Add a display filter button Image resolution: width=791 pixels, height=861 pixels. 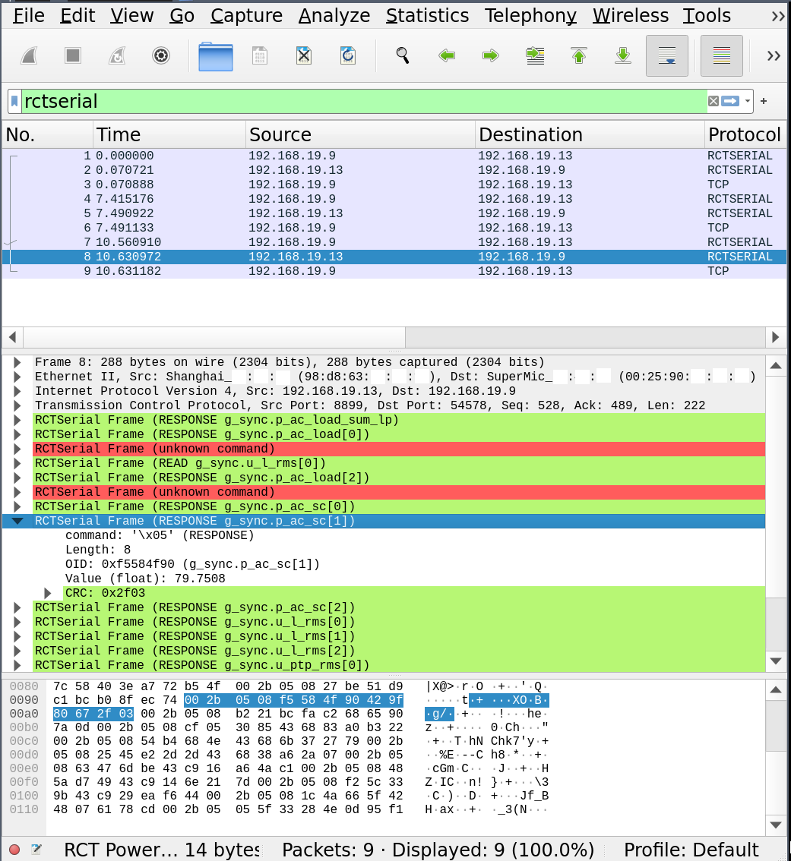click(764, 101)
